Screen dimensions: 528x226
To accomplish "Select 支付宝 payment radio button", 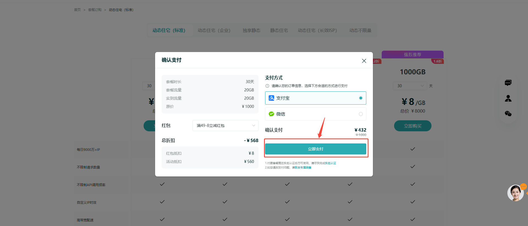I will [361, 98].
